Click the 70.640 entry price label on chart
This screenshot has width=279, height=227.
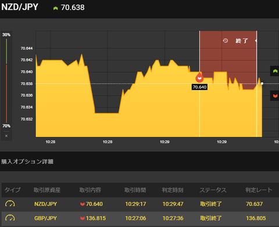coord(199,87)
